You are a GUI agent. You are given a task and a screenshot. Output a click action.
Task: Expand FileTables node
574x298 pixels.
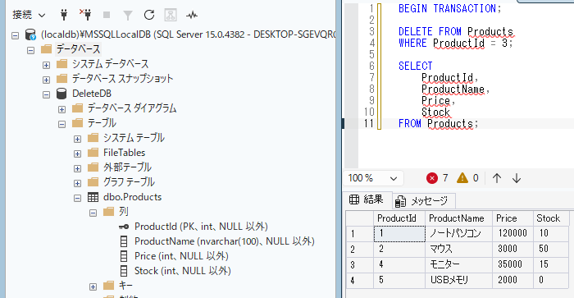coord(77,154)
